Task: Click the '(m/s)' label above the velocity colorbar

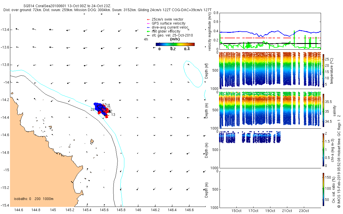Action: coord(175,39)
